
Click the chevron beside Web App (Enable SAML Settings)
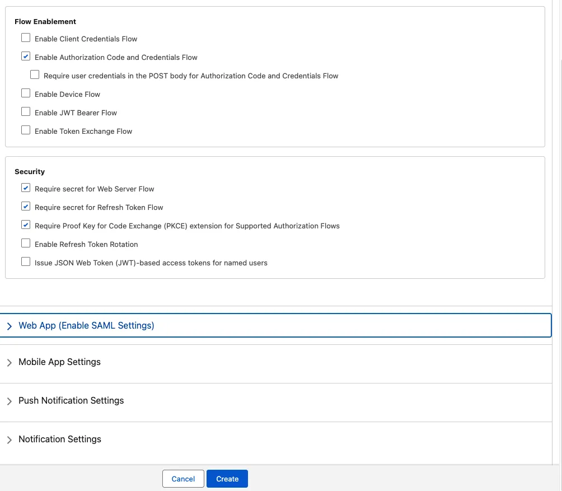(10, 326)
